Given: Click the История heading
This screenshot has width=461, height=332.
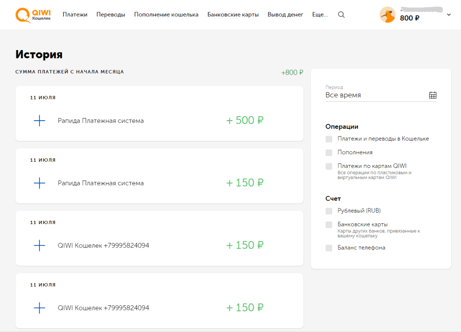Looking at the screenshot, I should (39, 55).
